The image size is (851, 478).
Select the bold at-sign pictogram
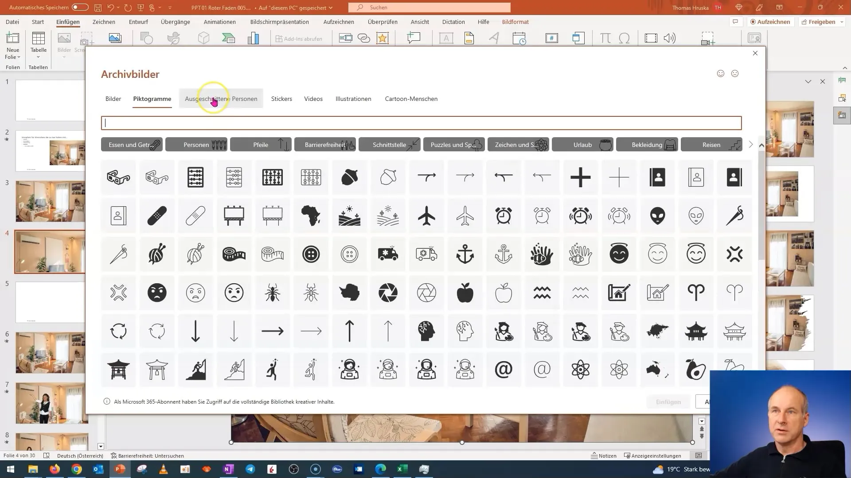(504, 370)
